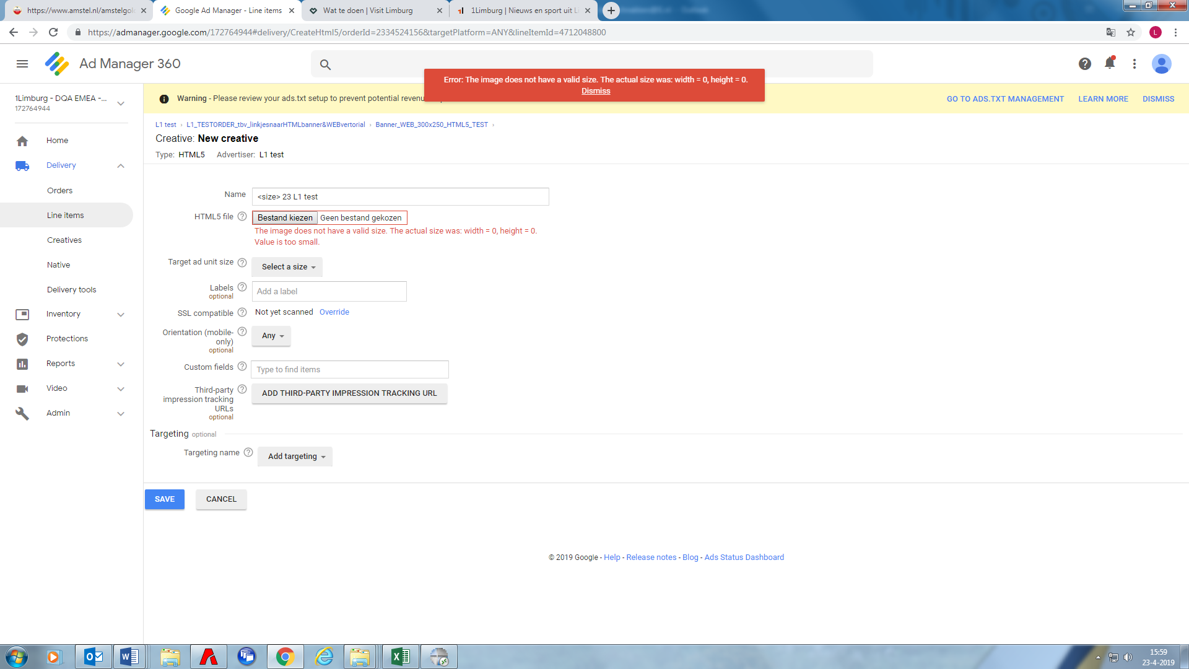The width and height of the screenshot is (1189, 669).
Task: Click the Add a label field
Action: 329,292
